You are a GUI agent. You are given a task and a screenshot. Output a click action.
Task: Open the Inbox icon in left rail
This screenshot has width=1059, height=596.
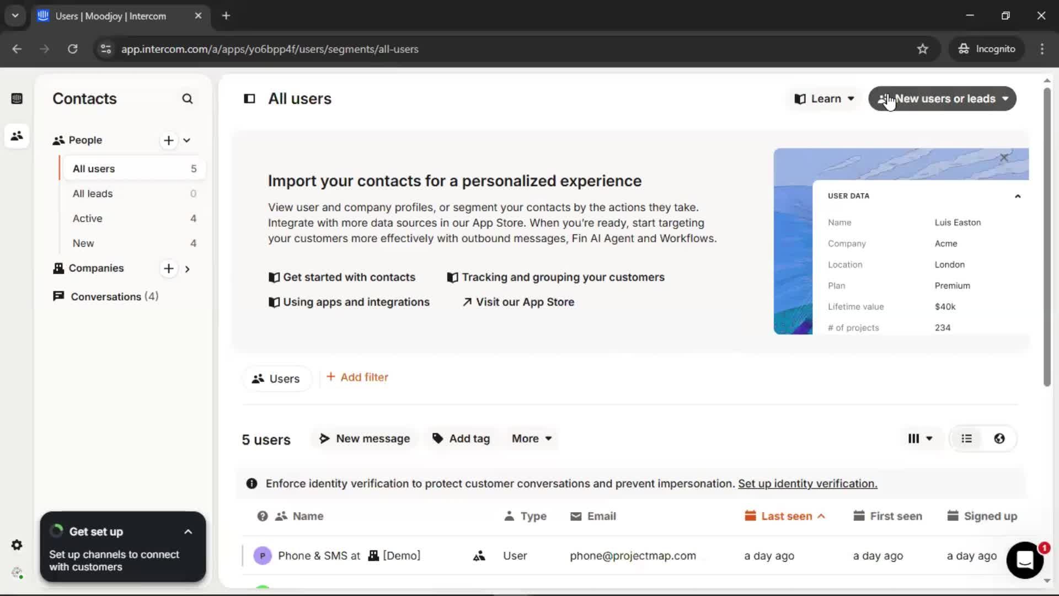(17, 99)
